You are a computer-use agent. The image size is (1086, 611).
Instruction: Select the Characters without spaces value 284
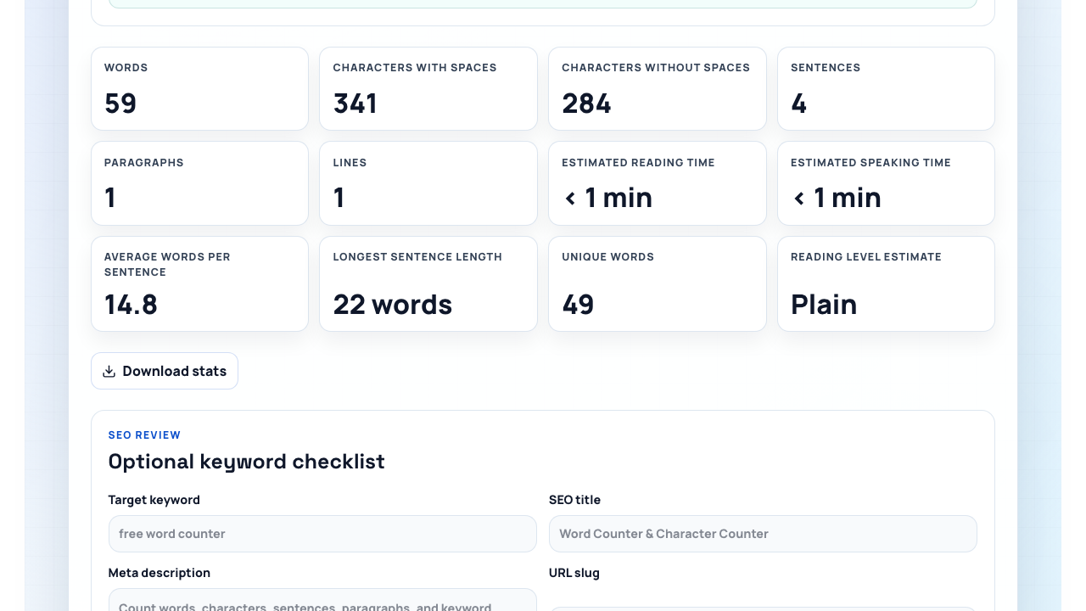pos(586,104)
